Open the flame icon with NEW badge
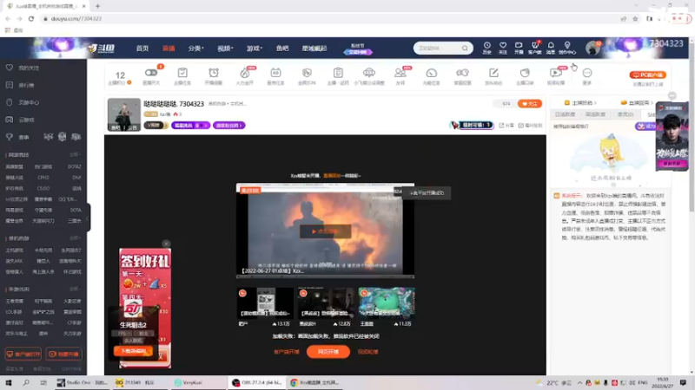The height and width of the screenshot is (390, 695). pyautogui.click(x=245, y=73)
